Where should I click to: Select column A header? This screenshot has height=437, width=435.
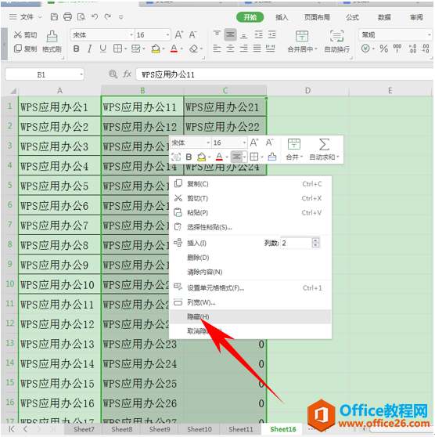click(59, 91)
